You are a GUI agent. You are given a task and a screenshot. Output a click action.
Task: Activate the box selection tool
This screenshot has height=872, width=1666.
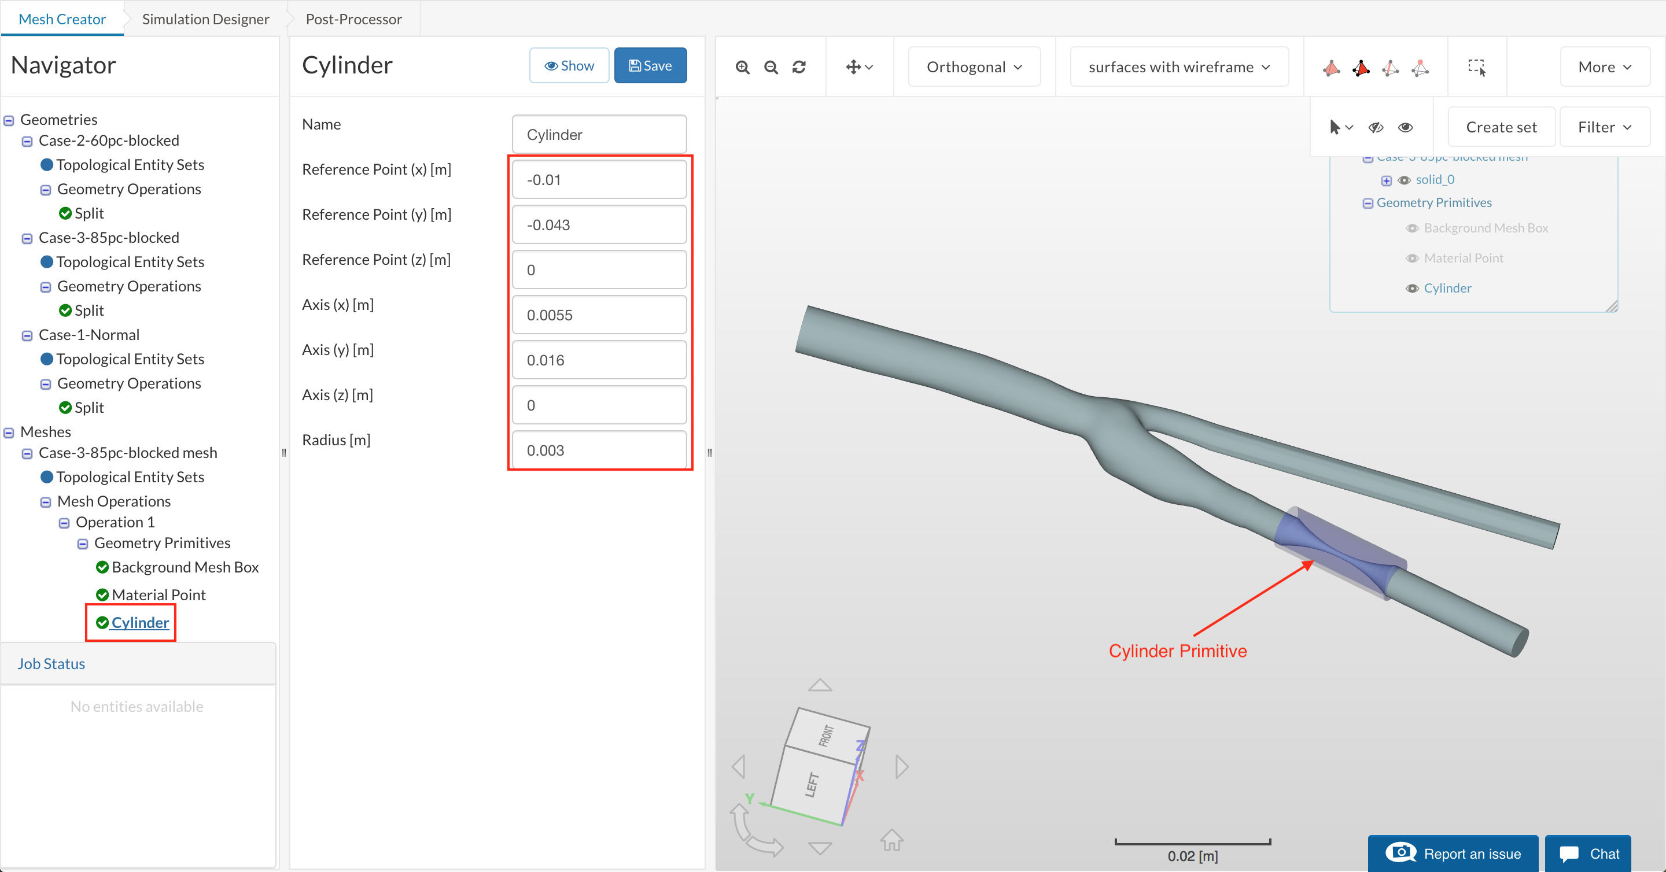(1476, 67)
